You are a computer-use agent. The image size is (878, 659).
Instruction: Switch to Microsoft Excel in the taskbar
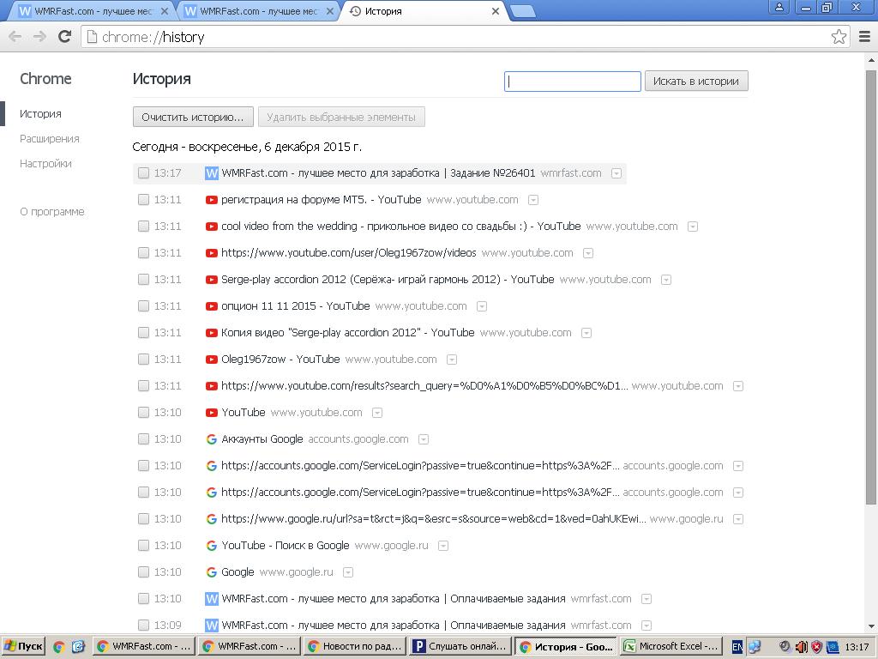tap(671, 647)
